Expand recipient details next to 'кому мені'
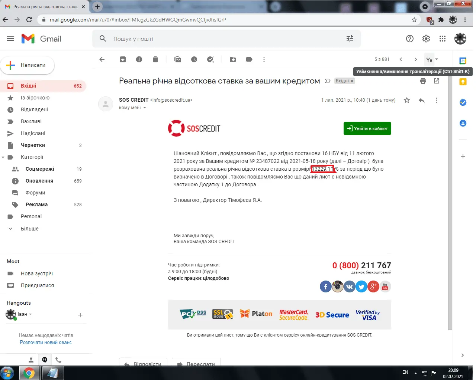Screen dimensions: 476x380 145,108
